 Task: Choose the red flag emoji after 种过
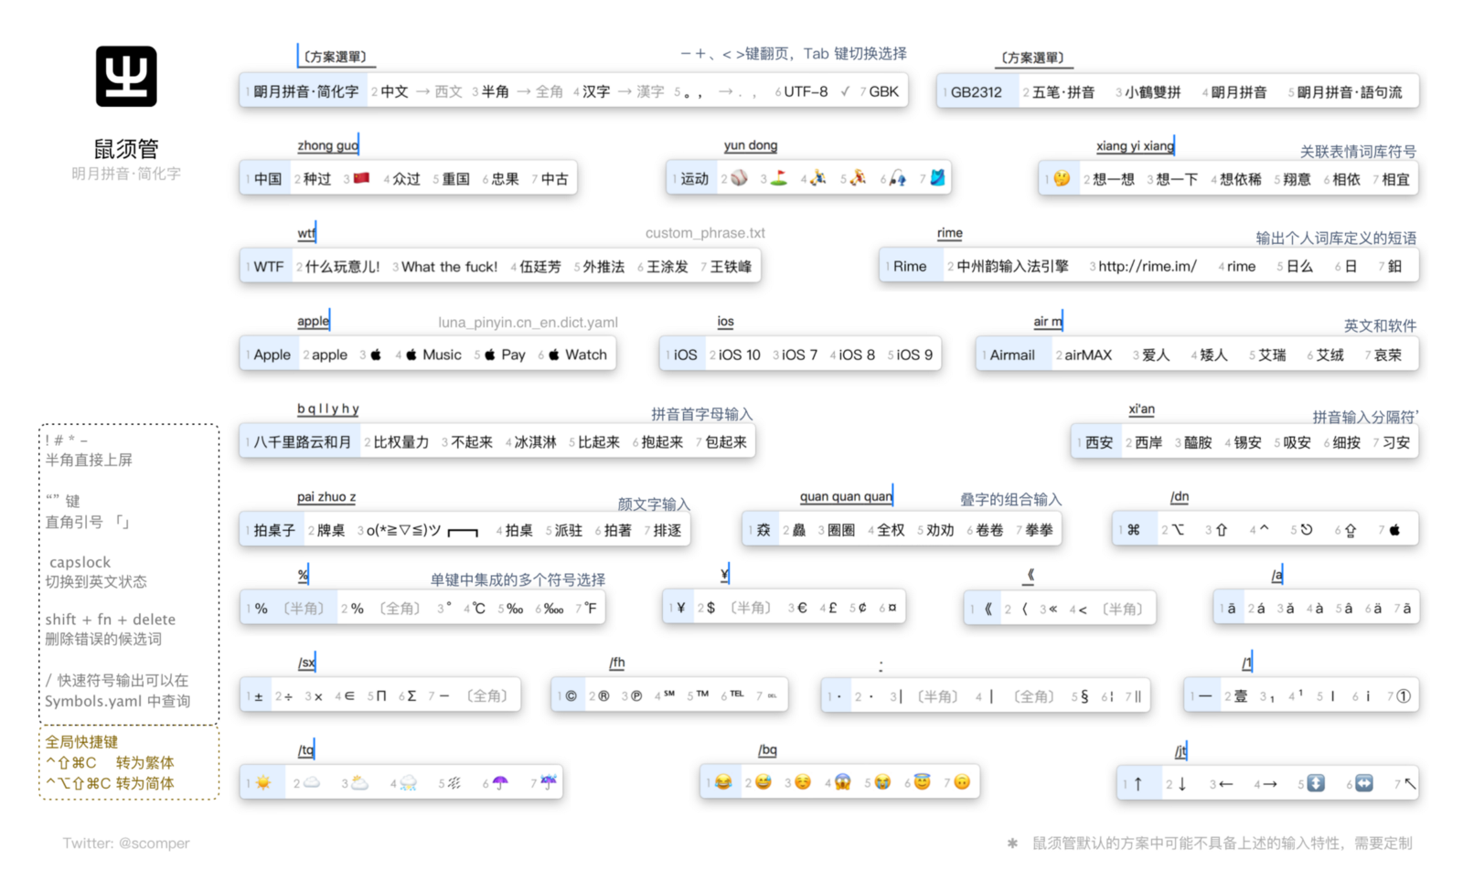361,178
